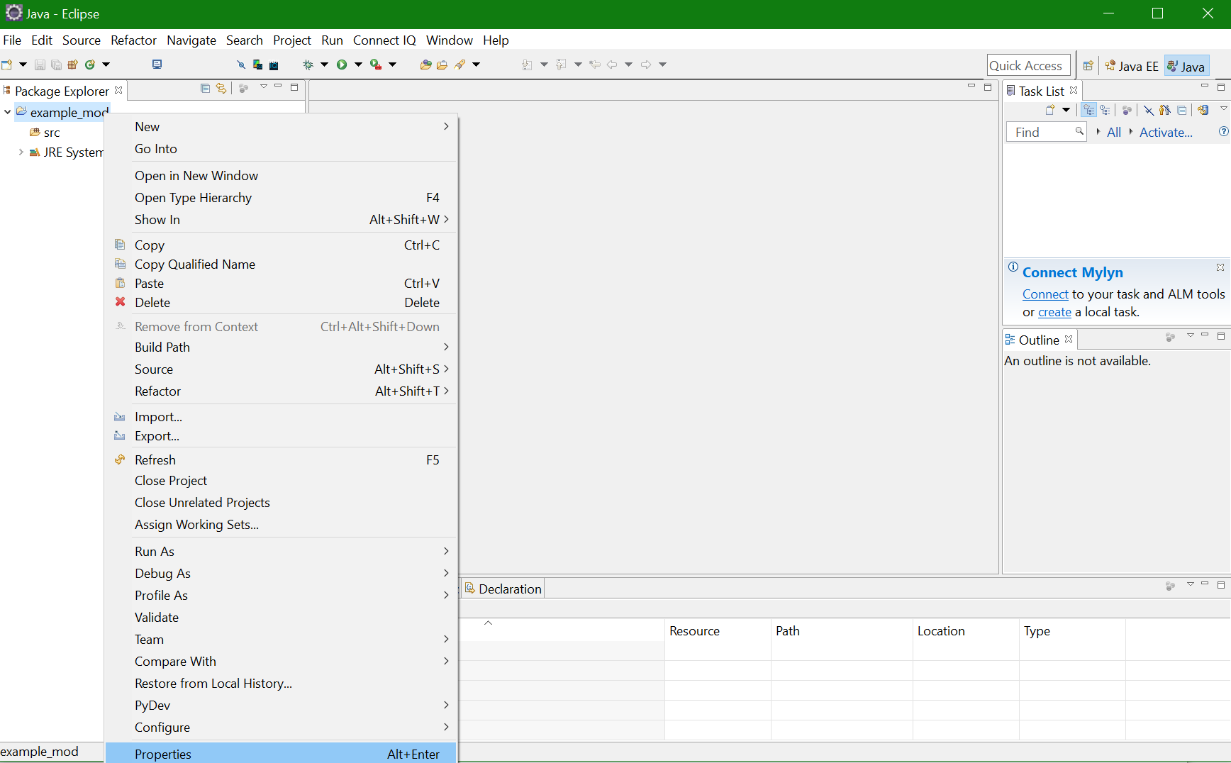
Task: Expand the JRE System Library node
Action: [21, 152]
